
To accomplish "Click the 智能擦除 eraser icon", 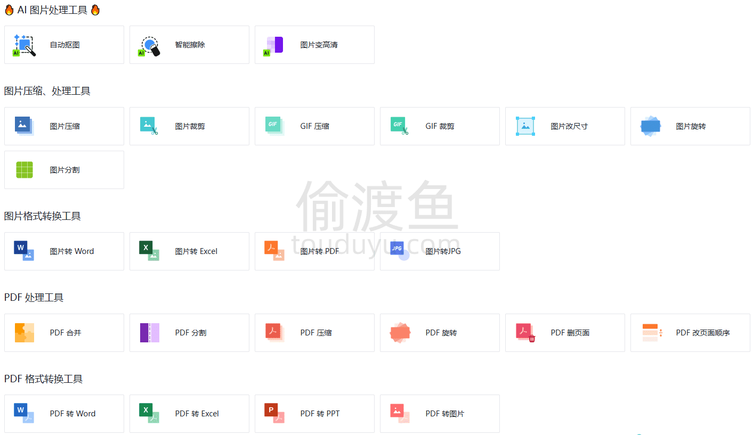I will [149, 46].
